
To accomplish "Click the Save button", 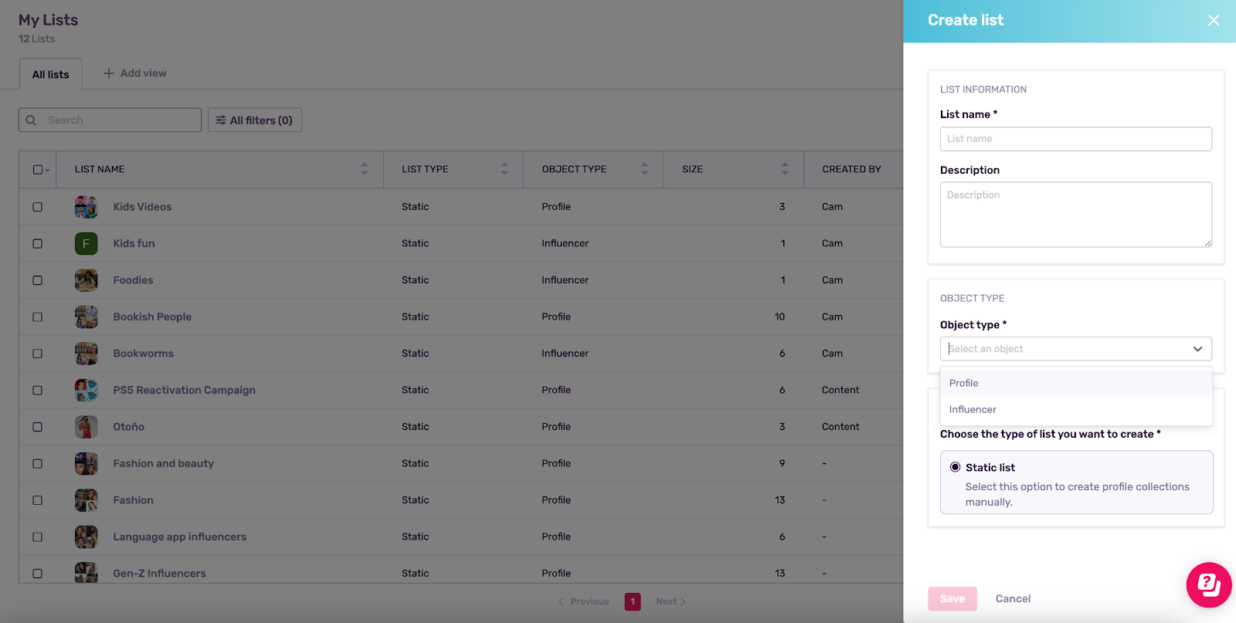I will pyautogui.click(x=952, y=599).
